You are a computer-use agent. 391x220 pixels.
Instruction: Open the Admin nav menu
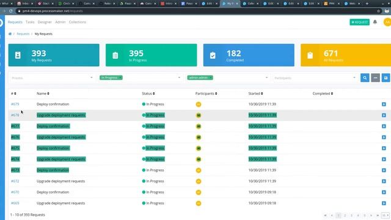[60, 22]
